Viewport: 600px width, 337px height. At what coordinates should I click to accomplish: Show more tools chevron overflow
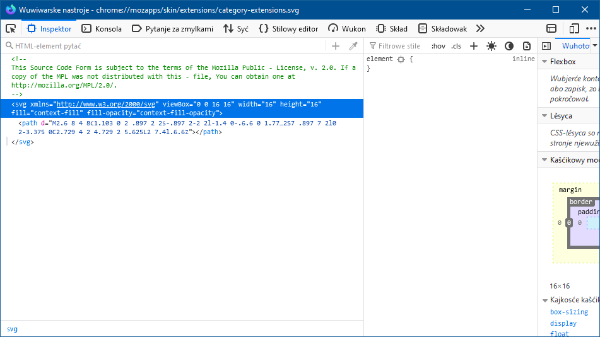coord(480,28)
